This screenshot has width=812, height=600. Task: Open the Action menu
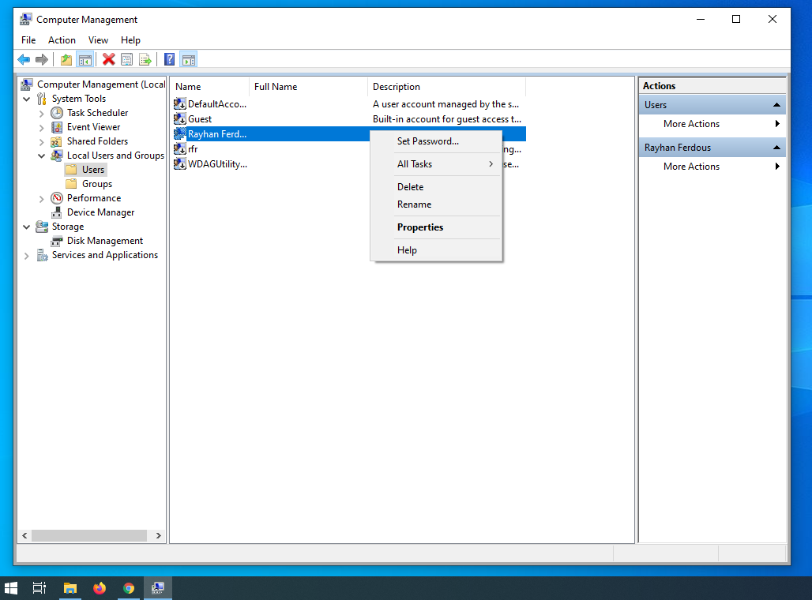(x=62, y=39)
